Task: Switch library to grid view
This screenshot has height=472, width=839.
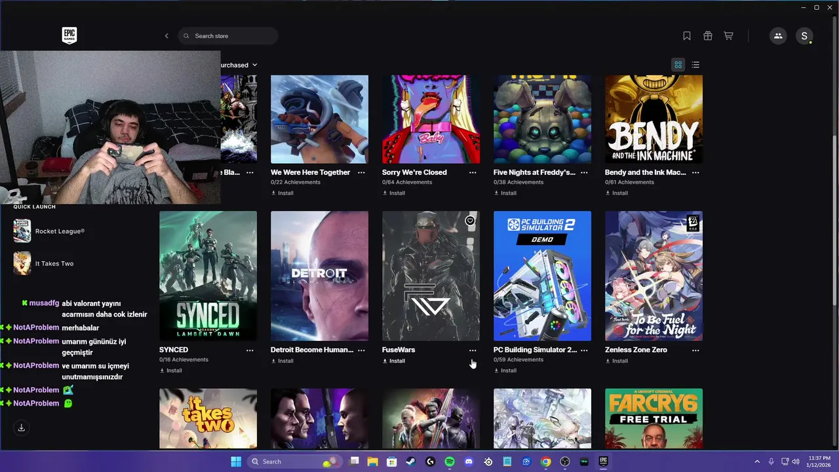Action: click(678, 65)
